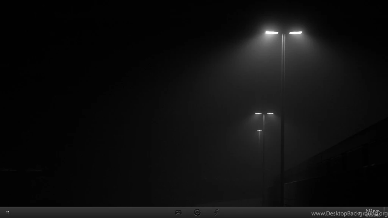Click the Show desktop strip at far right
The width and height of the screenshot is (388, 218).
tap(386, 212)
